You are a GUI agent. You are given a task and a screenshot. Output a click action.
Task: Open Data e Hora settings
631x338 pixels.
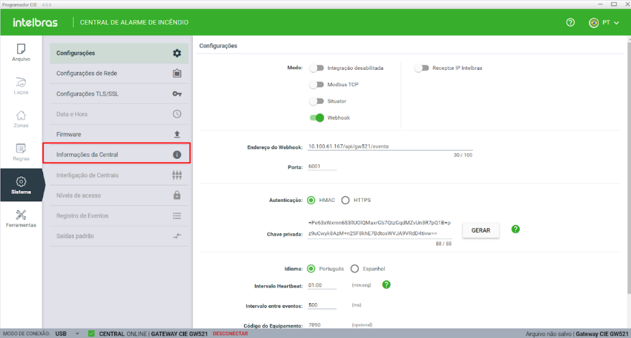(119, 114)
